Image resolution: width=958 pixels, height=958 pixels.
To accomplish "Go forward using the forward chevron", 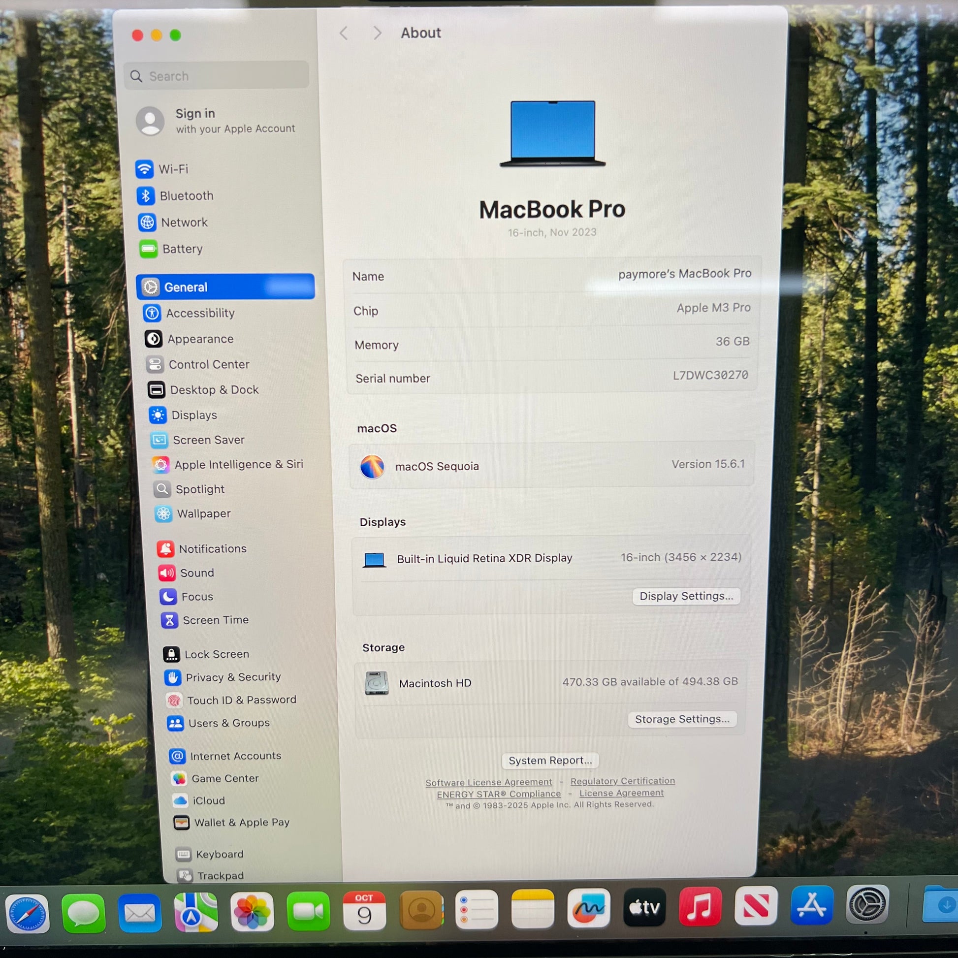I will (378, 33).
